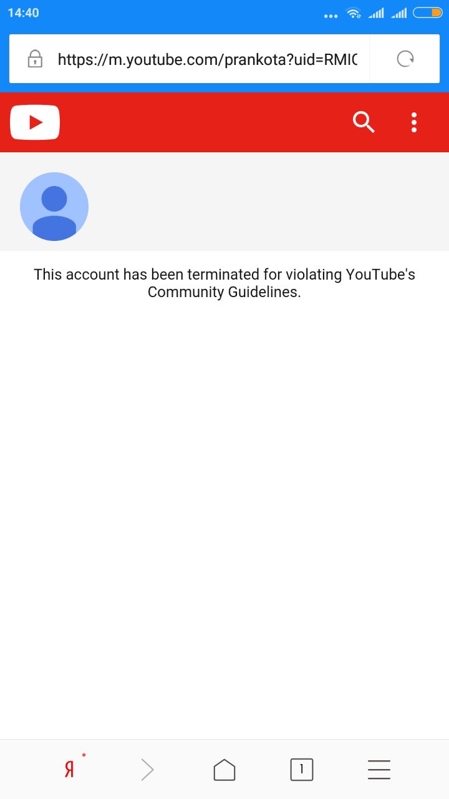Open YouTube home via the logo

point(35,122)
